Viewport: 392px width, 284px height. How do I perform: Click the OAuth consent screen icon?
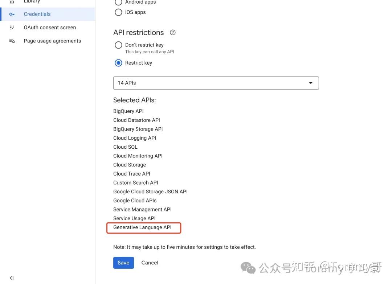pos(12,28)
